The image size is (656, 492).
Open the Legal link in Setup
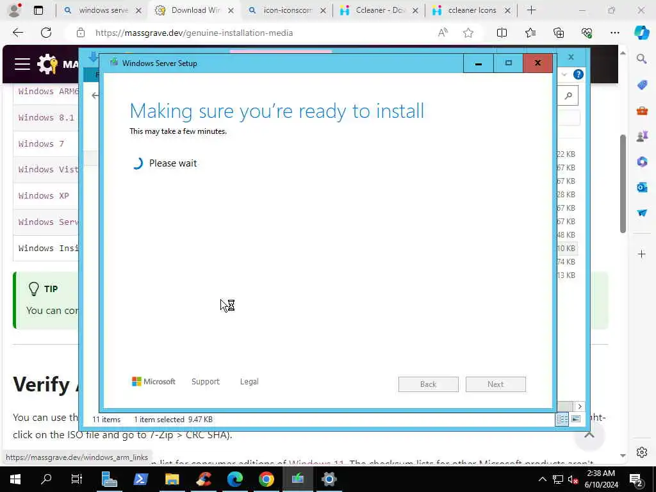coord(249,382)
